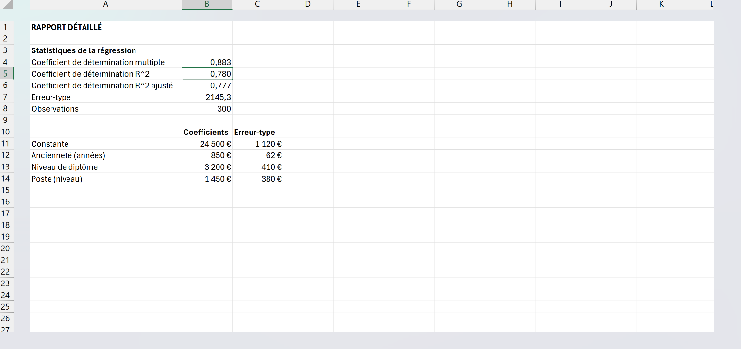This screenshot has height=349, width=741.
Task: Select column D header
Action: pos(308,5)
